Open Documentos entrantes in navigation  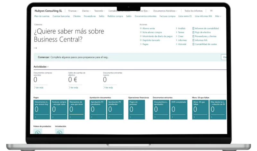(x=146, y=16)
